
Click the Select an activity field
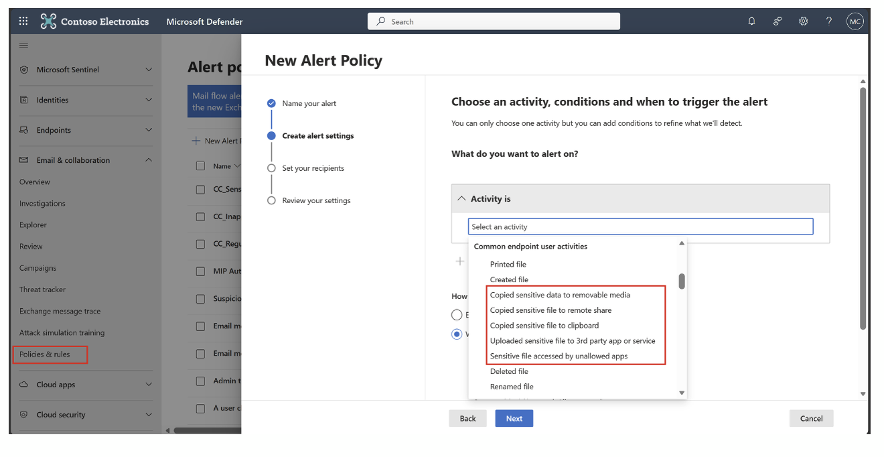640,227
